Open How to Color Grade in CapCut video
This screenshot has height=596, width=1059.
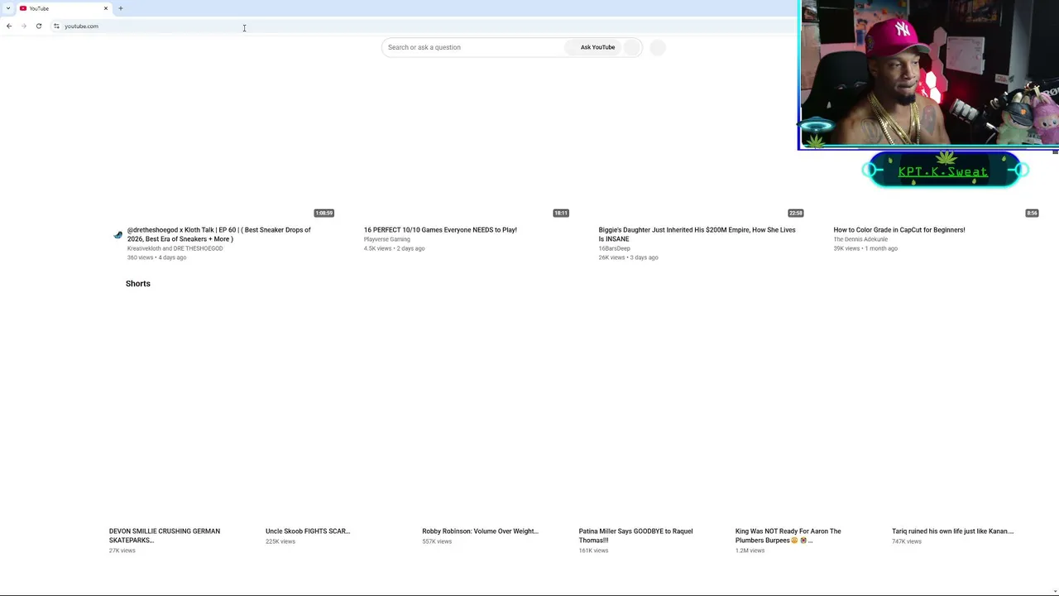click(899, 230)
